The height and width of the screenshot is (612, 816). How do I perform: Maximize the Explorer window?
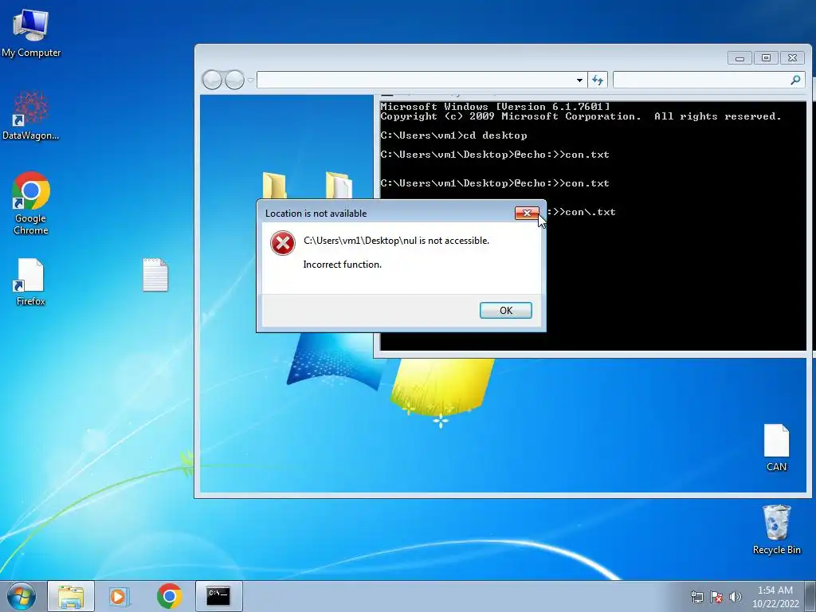pos(766,57)
